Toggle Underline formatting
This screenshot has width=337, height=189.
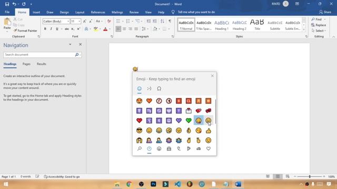[57, 29]
